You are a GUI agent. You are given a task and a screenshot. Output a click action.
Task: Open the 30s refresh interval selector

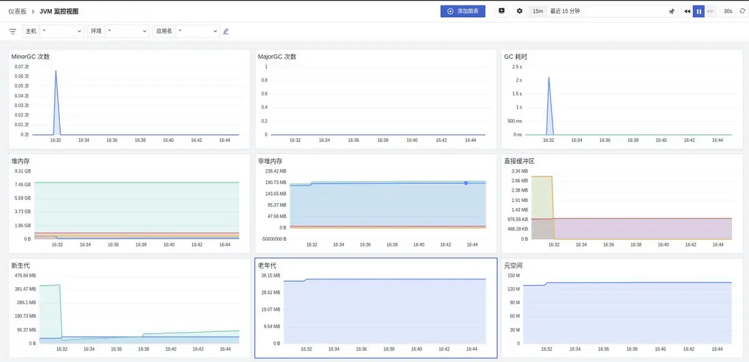[x=728, y=11]
